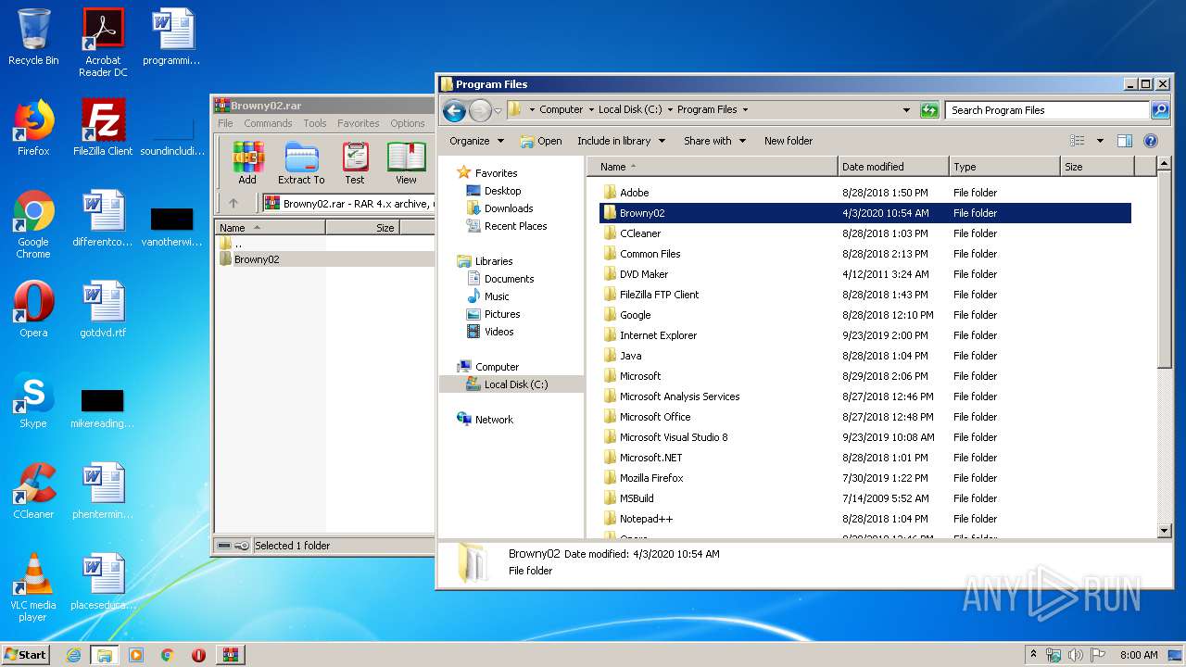Screen dimensions: 1186x667
Task: Click the Start button on taskbar
Action: coord(26,654)
